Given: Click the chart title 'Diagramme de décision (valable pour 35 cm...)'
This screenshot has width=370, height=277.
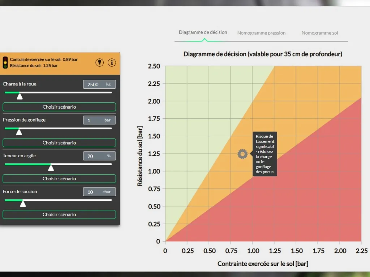Looking at the screenshot, I should (x=263, y=54).
